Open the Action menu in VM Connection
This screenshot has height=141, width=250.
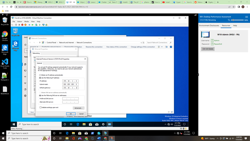point(19,21)
